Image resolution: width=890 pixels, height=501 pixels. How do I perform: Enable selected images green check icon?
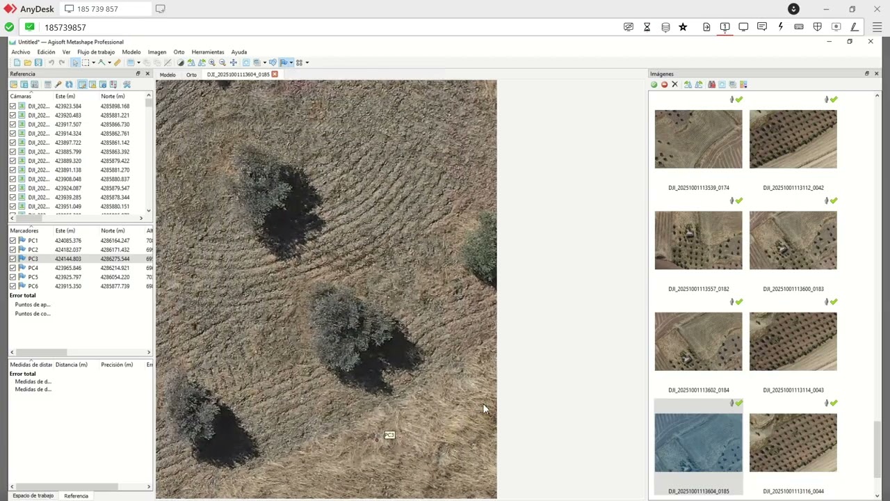[654, 84]
